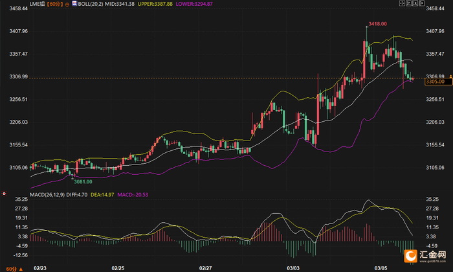Select the LME铝 instrument title

click(38, 4)
